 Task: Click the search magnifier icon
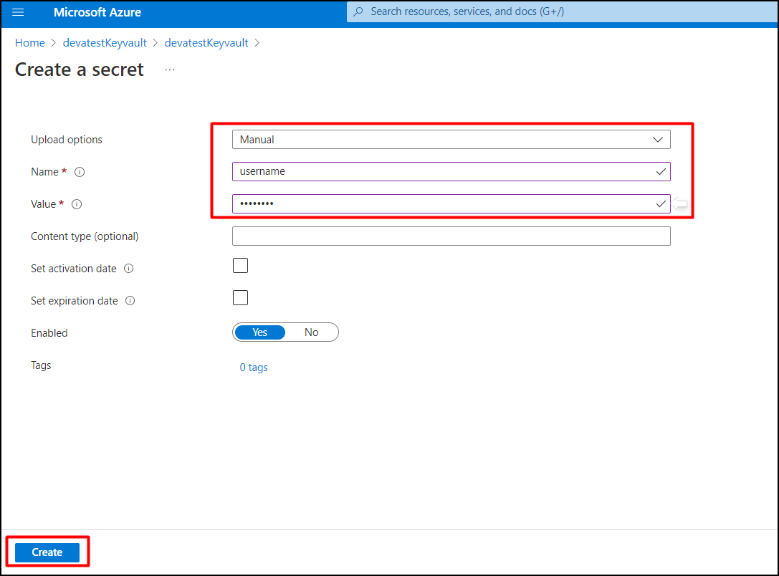pyautogui.click(x=358, y=11)
